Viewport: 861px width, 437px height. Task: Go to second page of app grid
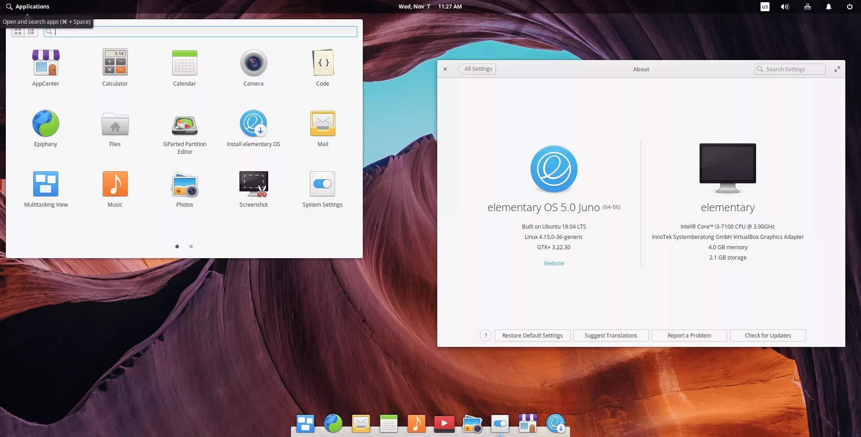coord(191,247)
